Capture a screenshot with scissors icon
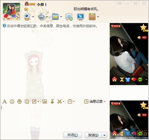149x140 pixels. tap(60, 101)
